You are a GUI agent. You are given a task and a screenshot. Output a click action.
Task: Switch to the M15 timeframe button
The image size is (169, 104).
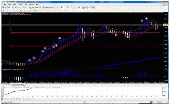click(x=46, y=11)
